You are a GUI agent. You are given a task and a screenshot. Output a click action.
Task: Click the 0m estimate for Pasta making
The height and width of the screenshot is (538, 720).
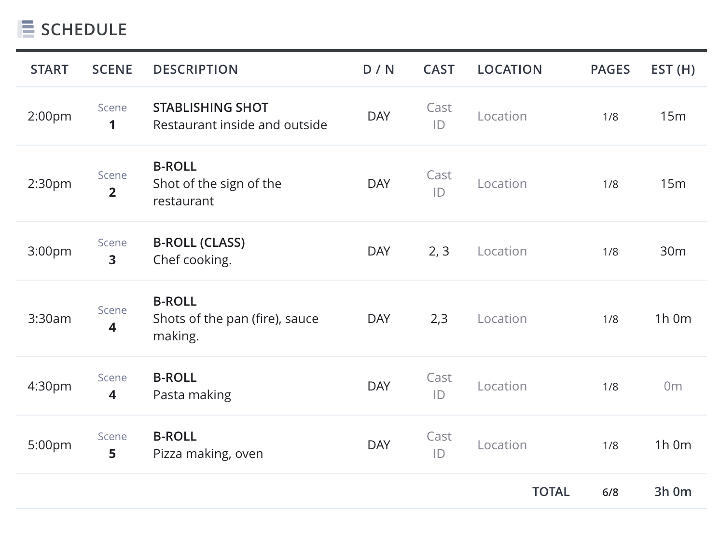(x=673, y=386)
